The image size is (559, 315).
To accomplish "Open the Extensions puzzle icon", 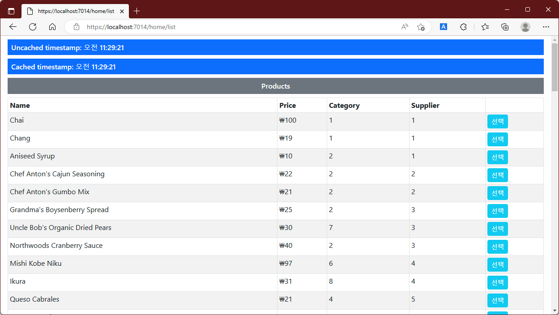I will pos(463,27).
